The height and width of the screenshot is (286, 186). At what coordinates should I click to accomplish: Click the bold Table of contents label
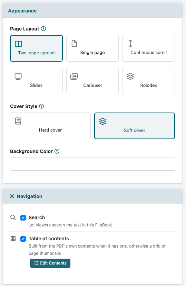49,239
